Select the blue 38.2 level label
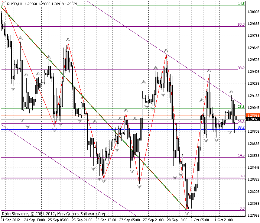This screenshot has width=260, height=223. tap(241, 127)
